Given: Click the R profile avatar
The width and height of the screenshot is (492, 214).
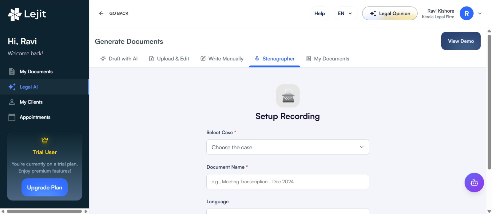Looking at the screenshot, I should click(x=466, y=14).
